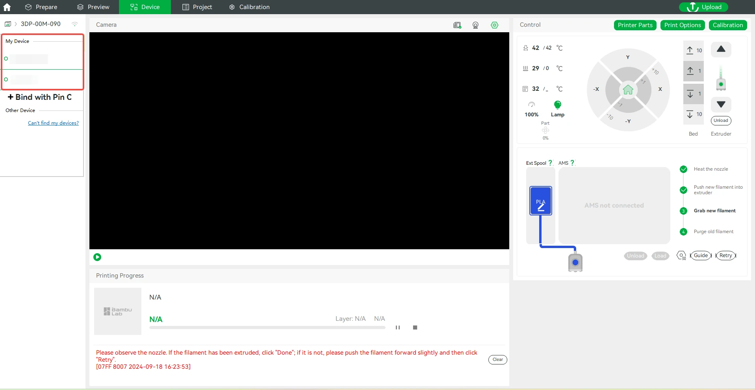Click the camera recording icon in Camera header
Screen dimensions: 755x390
[x=475, y=25]
